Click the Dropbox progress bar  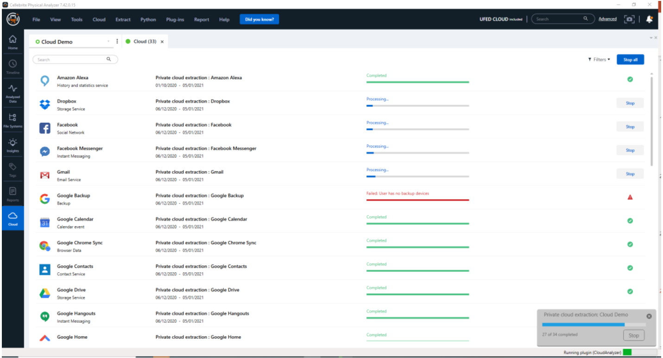pos(417,106)
